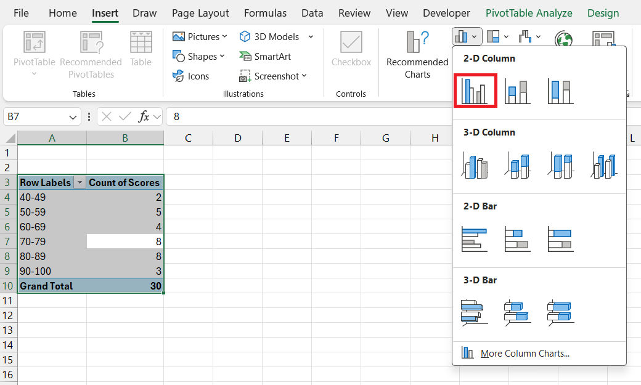Switch to the Formulas tab
The width and height of the screenshot is (641, 385).
point(265,13)
